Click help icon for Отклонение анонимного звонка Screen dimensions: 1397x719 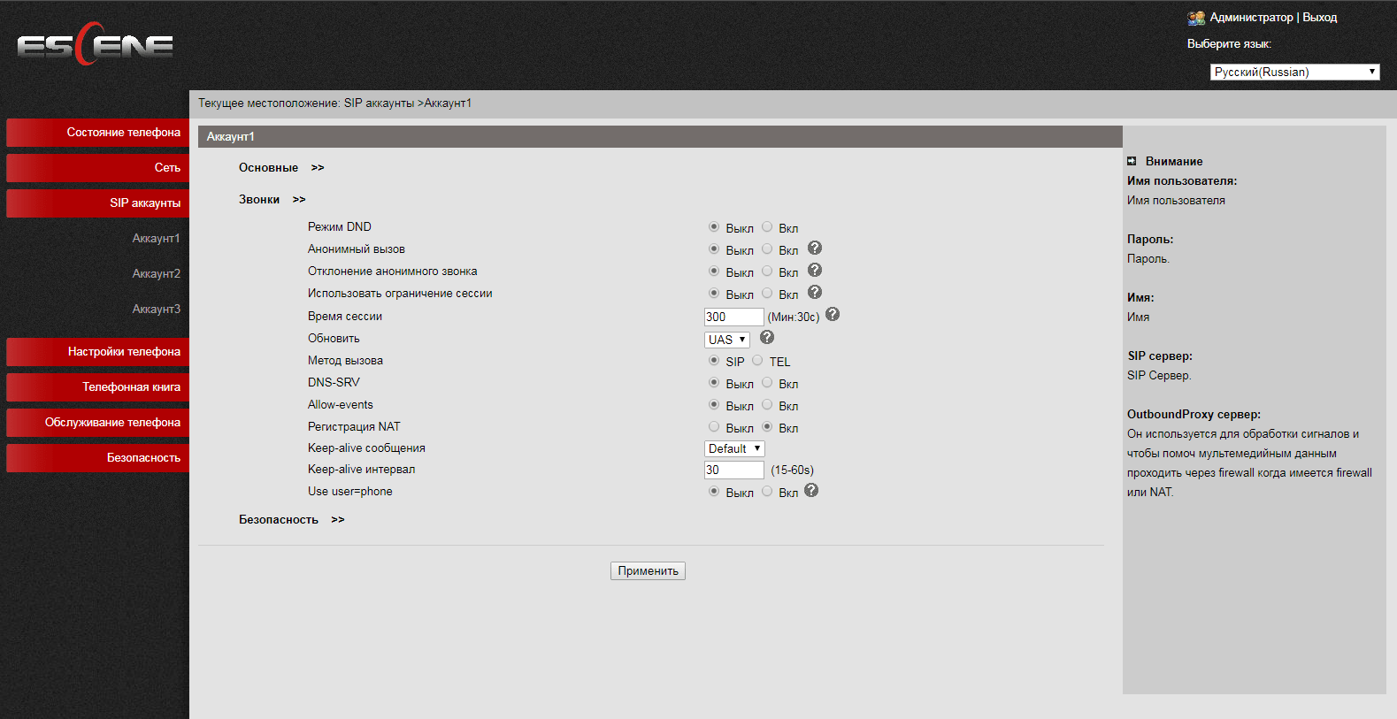815,271
